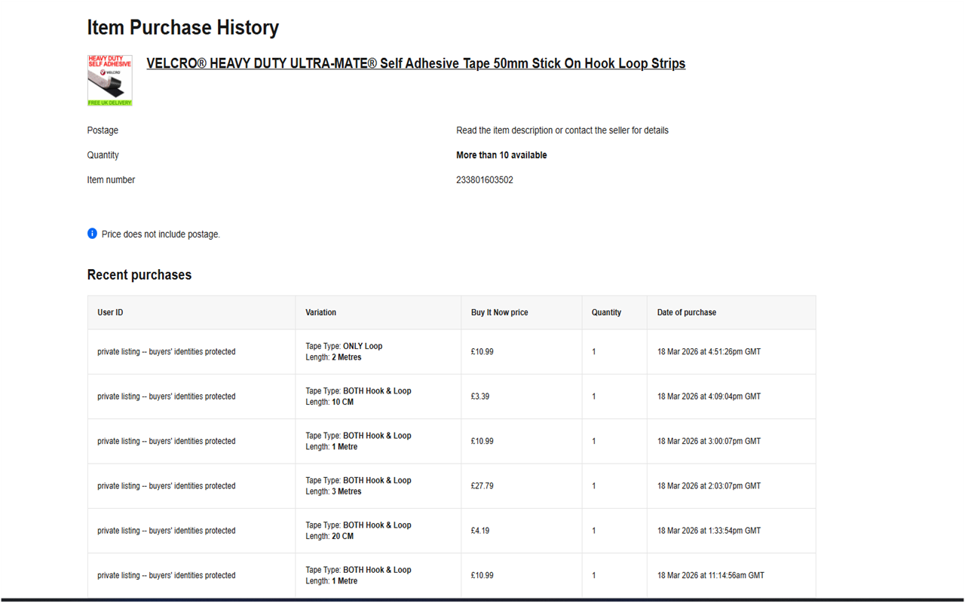This screenshot has height=603, width=965.
Task: Click the Velcro product thumbnail image
Action: pyautogui.click(x=110, y=80)
